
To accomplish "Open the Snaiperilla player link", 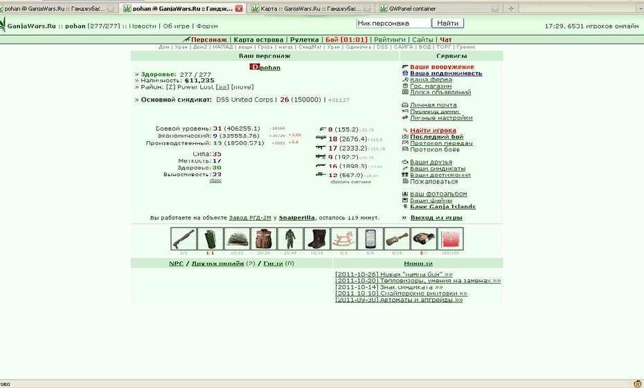I will tap(297, 218).
